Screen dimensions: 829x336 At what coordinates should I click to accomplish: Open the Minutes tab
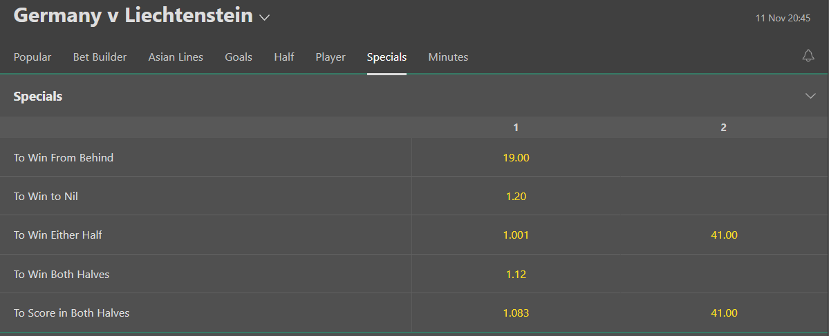tap(448, 57)
